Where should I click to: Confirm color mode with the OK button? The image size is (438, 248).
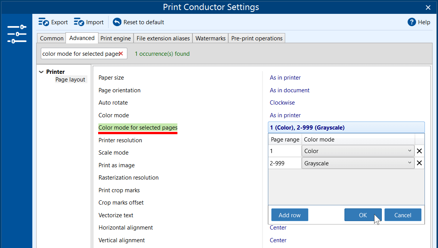(x=363, y=215)
